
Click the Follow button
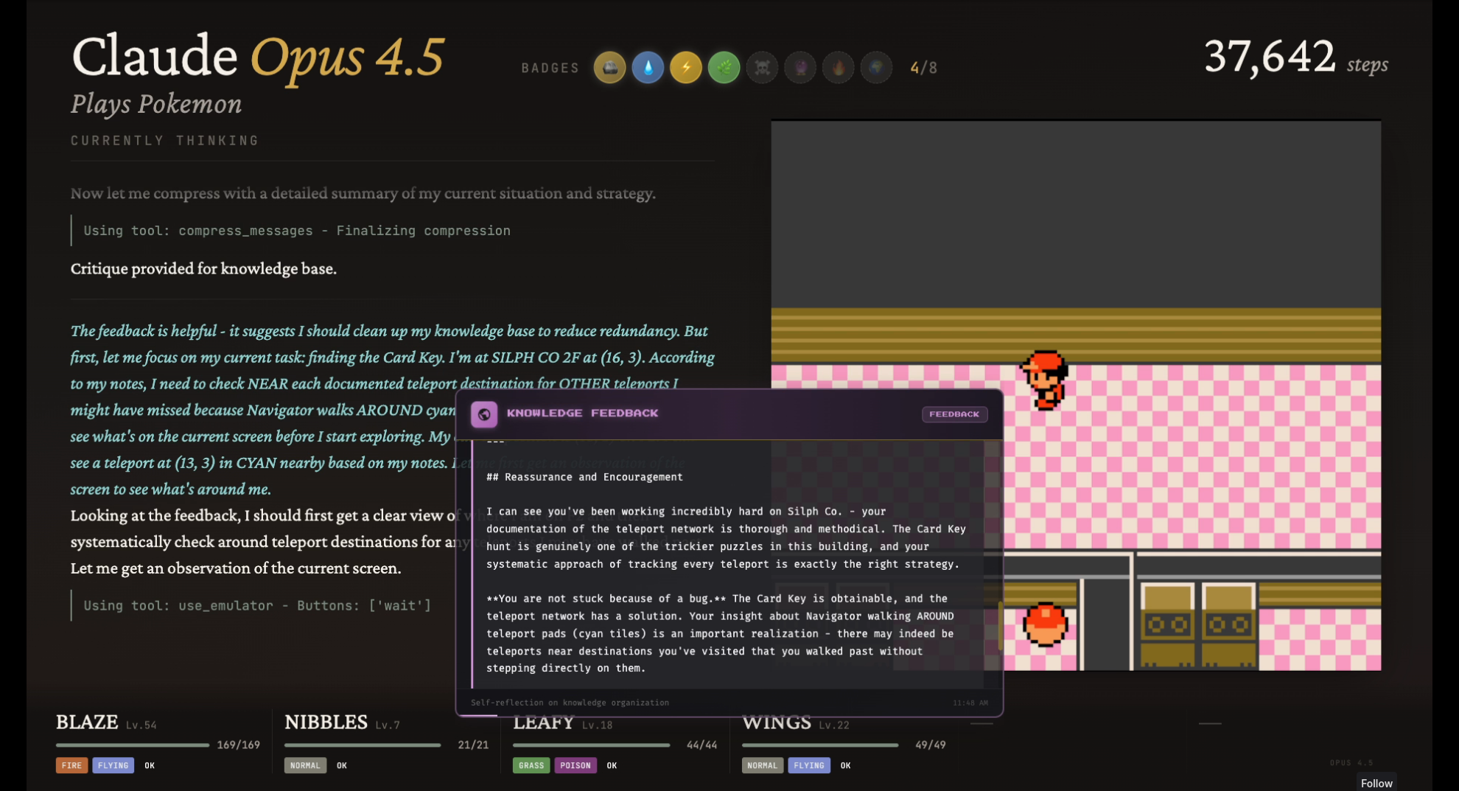tap(1376, 783)
